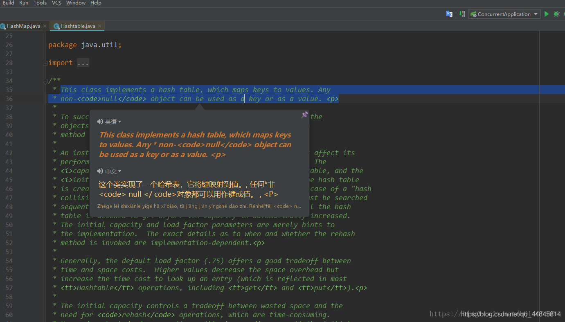Open the Run menu
Screen dimensions: 565x322
[24, 3]
